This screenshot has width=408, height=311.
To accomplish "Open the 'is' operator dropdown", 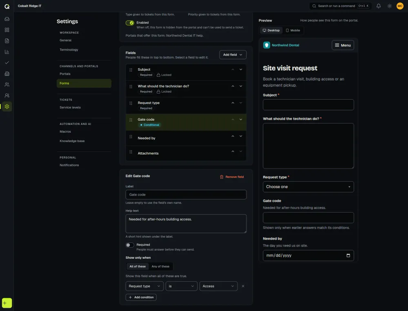I will pyautogui.click(x=182, y=286).
